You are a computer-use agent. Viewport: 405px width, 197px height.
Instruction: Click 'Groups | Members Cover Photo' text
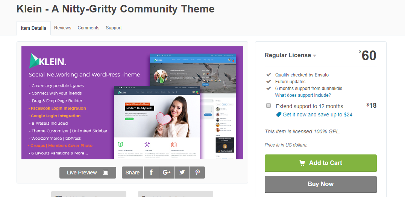[60, 145]
